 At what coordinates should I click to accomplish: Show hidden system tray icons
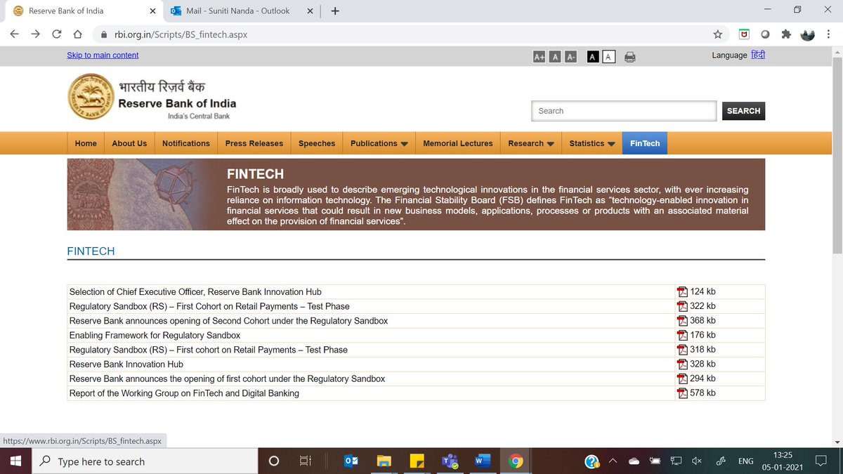[x=613, y=461]
